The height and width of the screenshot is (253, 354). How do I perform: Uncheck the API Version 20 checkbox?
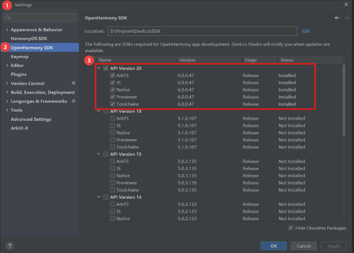106,68
